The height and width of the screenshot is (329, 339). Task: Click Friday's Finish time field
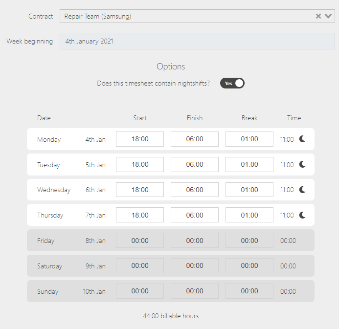click(195, 240)
